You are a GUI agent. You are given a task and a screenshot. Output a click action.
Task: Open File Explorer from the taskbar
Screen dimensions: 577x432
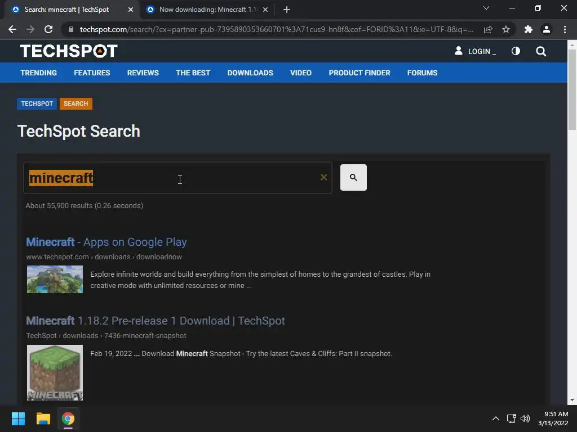click(x=43, y=418)
